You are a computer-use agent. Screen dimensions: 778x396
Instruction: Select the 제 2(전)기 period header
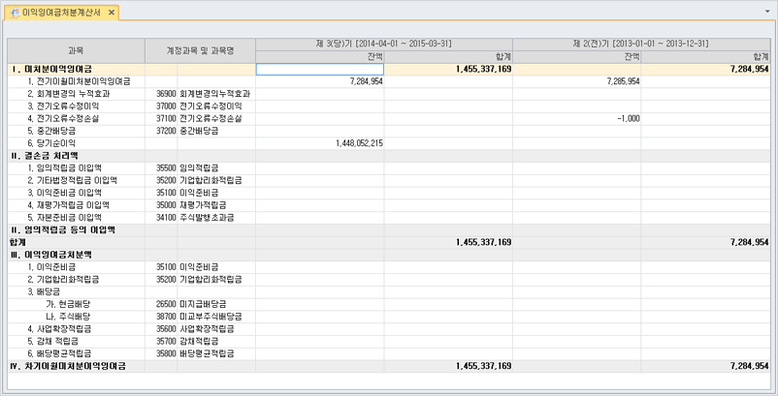[640, 44]
